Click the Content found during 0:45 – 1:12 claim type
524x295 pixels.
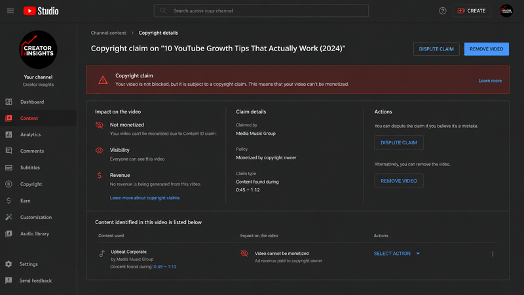pyautogui.click(x=257, y=186)
